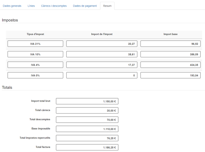Select tax amount field showing 20,27
The image size is (205, 152).
pyautogui.click(x=102, y=44)
